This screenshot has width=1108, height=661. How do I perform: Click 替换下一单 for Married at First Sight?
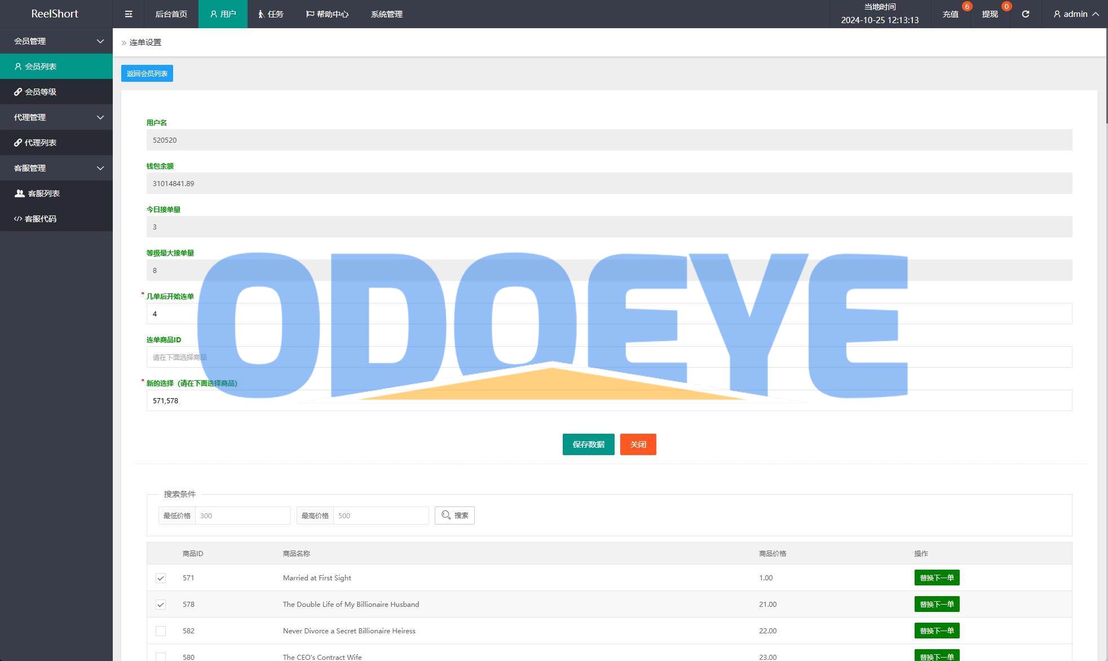click(x=937, y=578)
